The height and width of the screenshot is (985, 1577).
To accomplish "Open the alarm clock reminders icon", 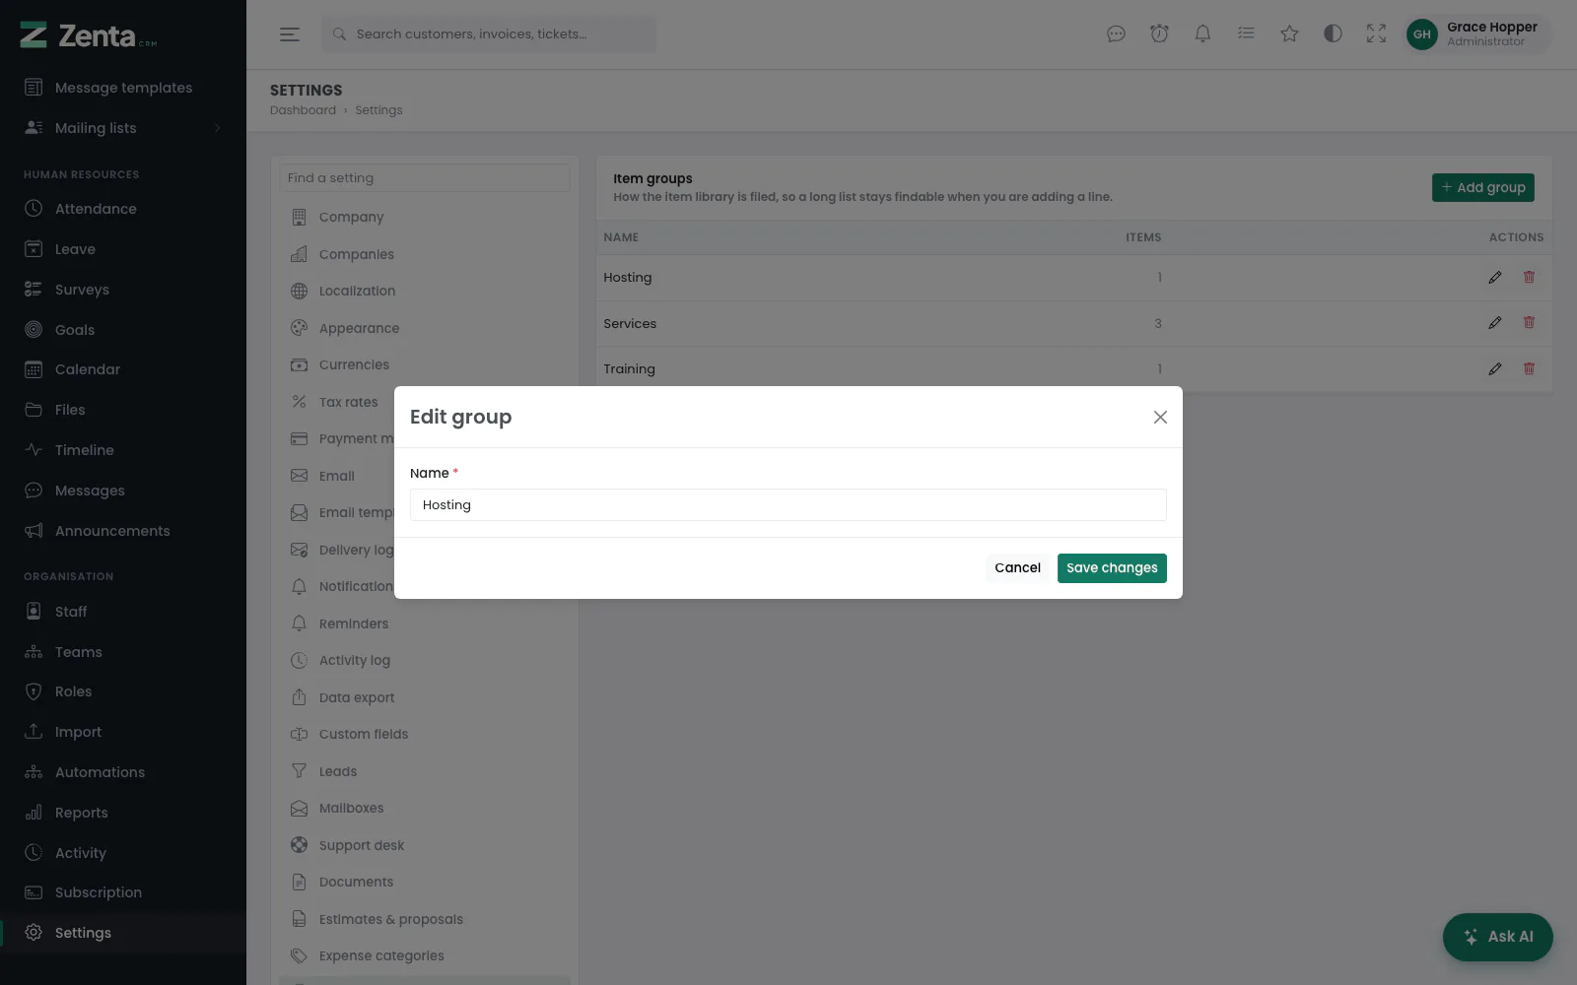I will tap(1159, 34).
